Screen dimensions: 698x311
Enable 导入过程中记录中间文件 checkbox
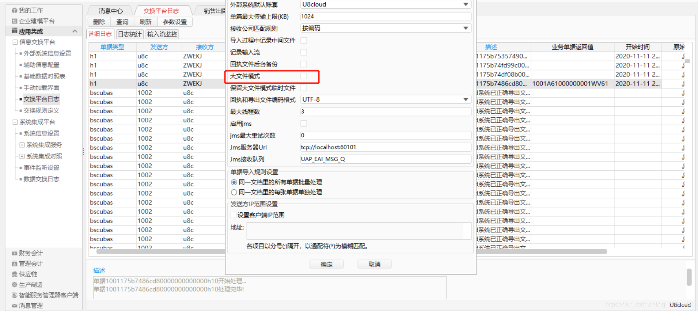click(304, 40)
